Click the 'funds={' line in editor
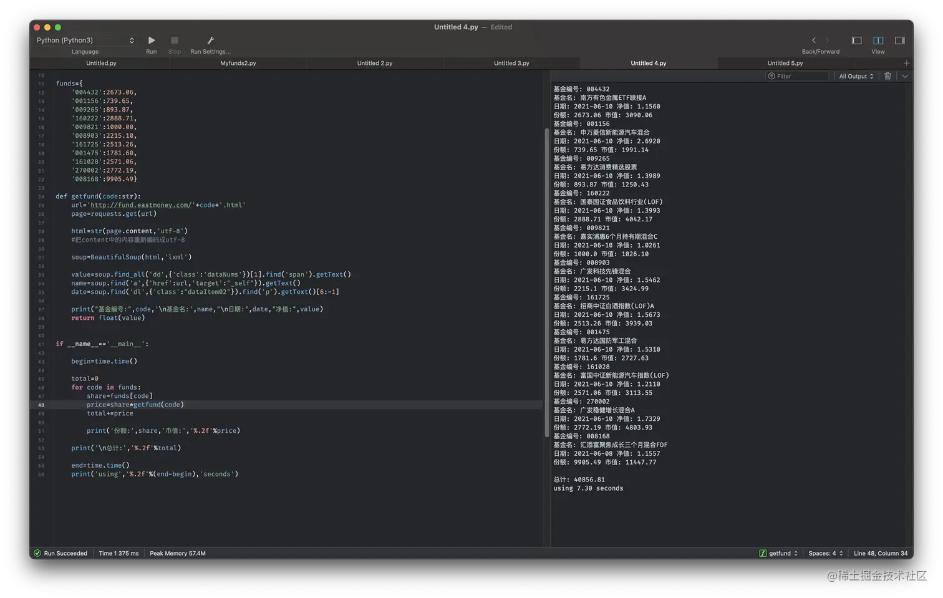Viewport: 943px width, 598px height. [69, 83]
